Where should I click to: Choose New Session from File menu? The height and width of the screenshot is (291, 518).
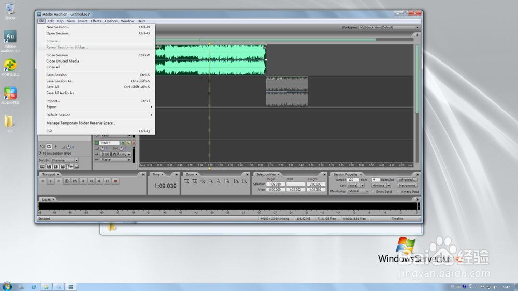tap(96, 27)
